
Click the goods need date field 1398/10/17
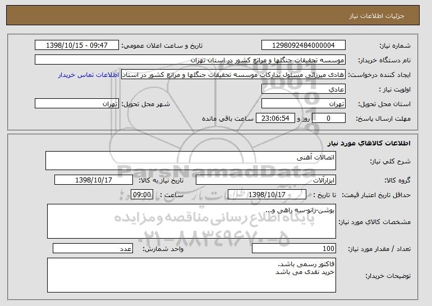coord(94,180)
